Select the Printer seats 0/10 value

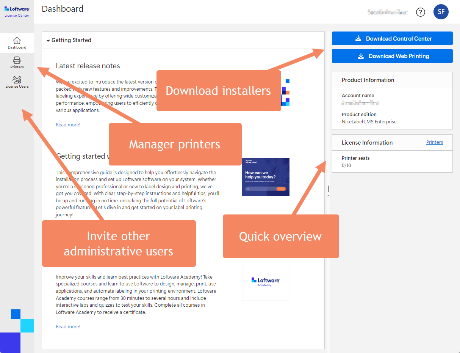point(346,165)
